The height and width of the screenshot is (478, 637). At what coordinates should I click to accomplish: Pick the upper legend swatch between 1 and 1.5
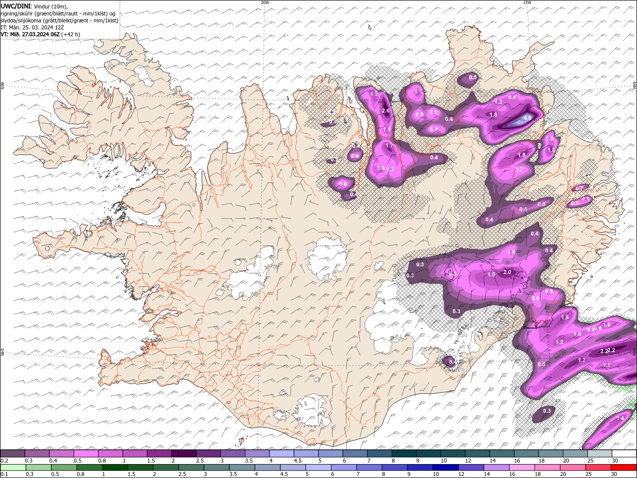[134, 454]
